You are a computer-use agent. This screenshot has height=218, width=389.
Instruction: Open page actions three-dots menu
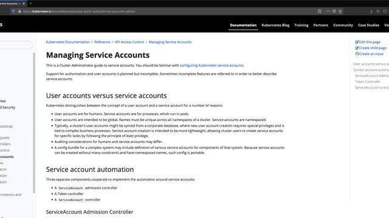pyautogui.click(x=328, y=12)
